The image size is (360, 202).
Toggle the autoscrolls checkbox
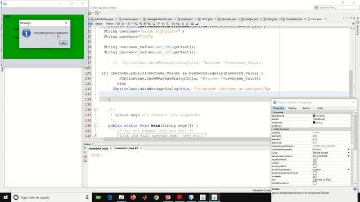315,143
